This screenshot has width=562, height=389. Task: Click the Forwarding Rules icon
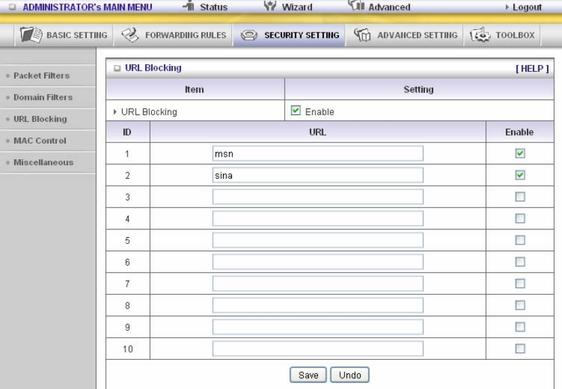click(130, 35)
